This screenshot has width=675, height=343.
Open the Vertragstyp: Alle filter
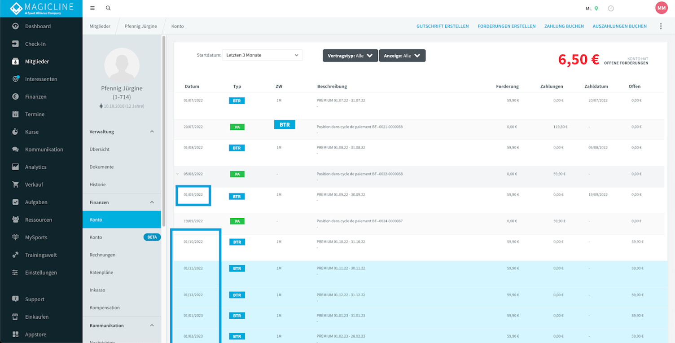coord(350,56)
